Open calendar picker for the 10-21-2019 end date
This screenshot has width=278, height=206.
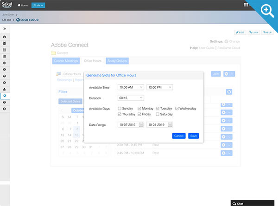(x=170, y=125)
